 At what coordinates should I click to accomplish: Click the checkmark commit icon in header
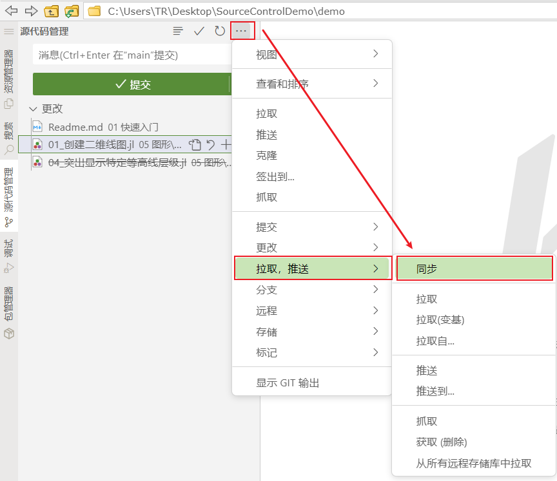coord(199,31)
